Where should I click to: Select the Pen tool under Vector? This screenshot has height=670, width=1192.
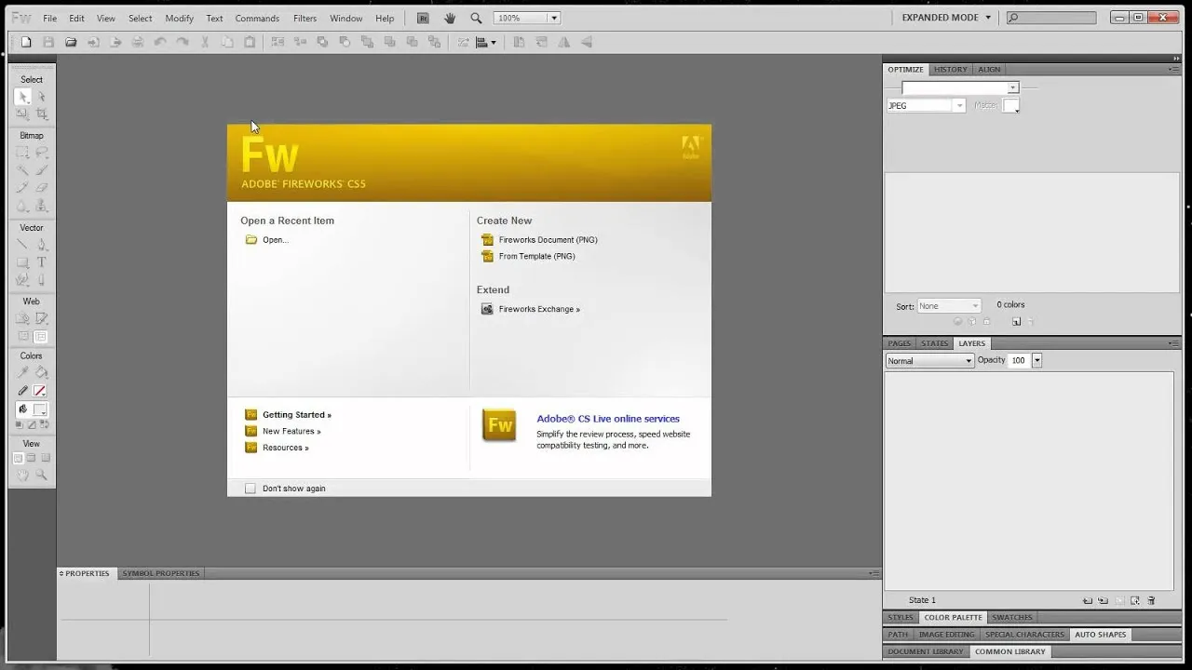pyautogui.click(x=41, y=245)
